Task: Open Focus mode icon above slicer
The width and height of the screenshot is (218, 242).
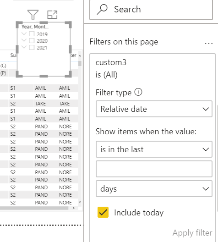Action: (x=52, y=15)
